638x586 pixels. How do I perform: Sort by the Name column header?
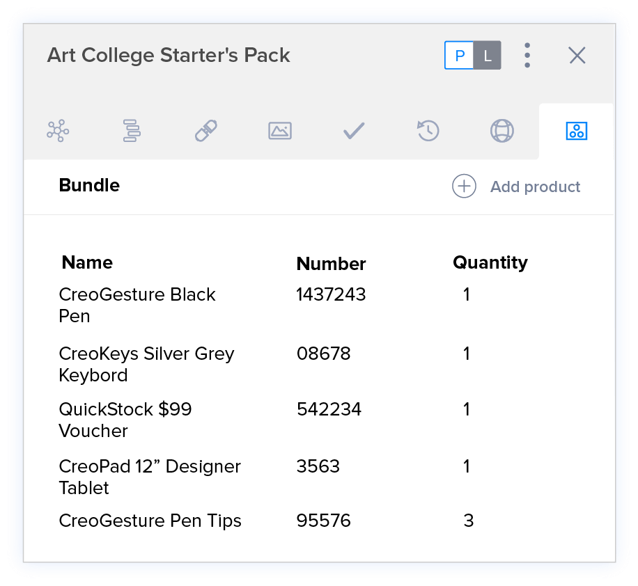pyautogui.click(x=87, y=262)
